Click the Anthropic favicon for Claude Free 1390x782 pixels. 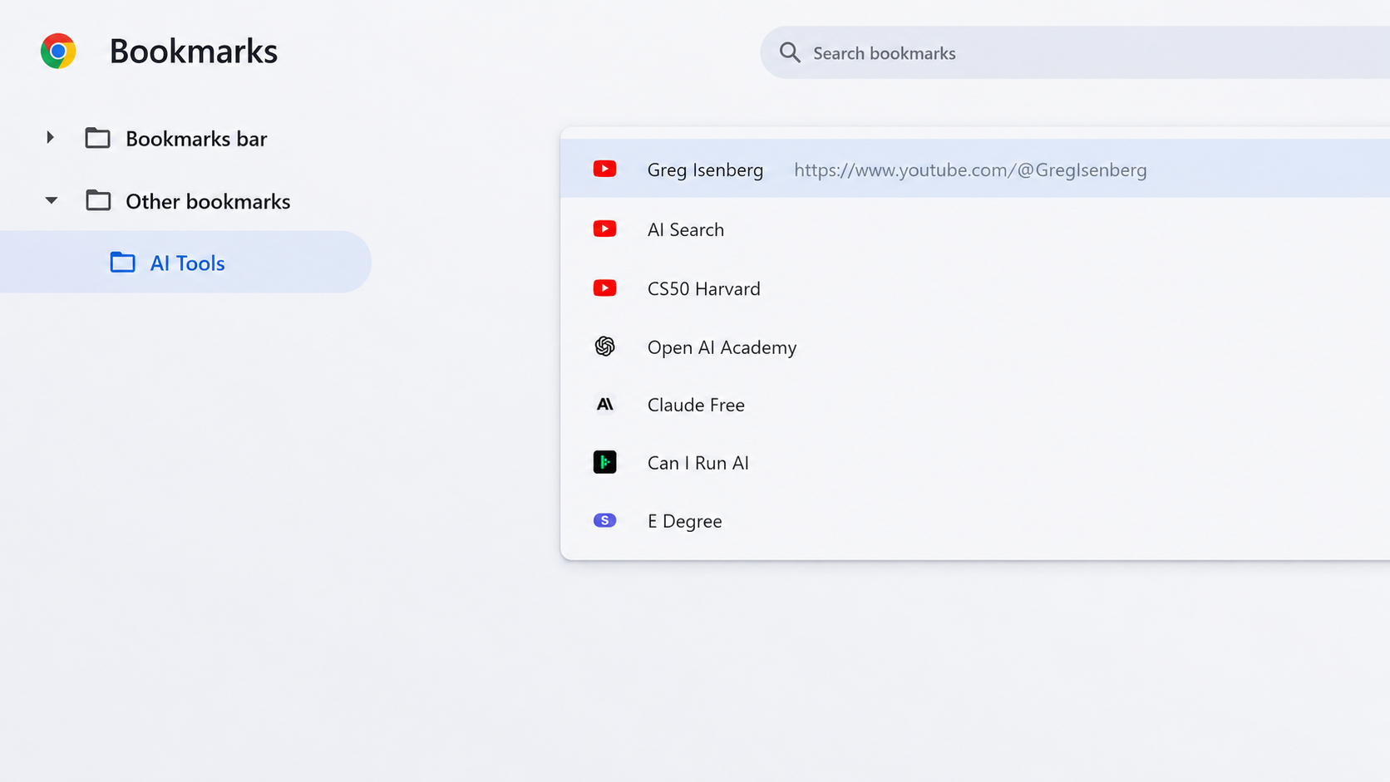[604, 405]
